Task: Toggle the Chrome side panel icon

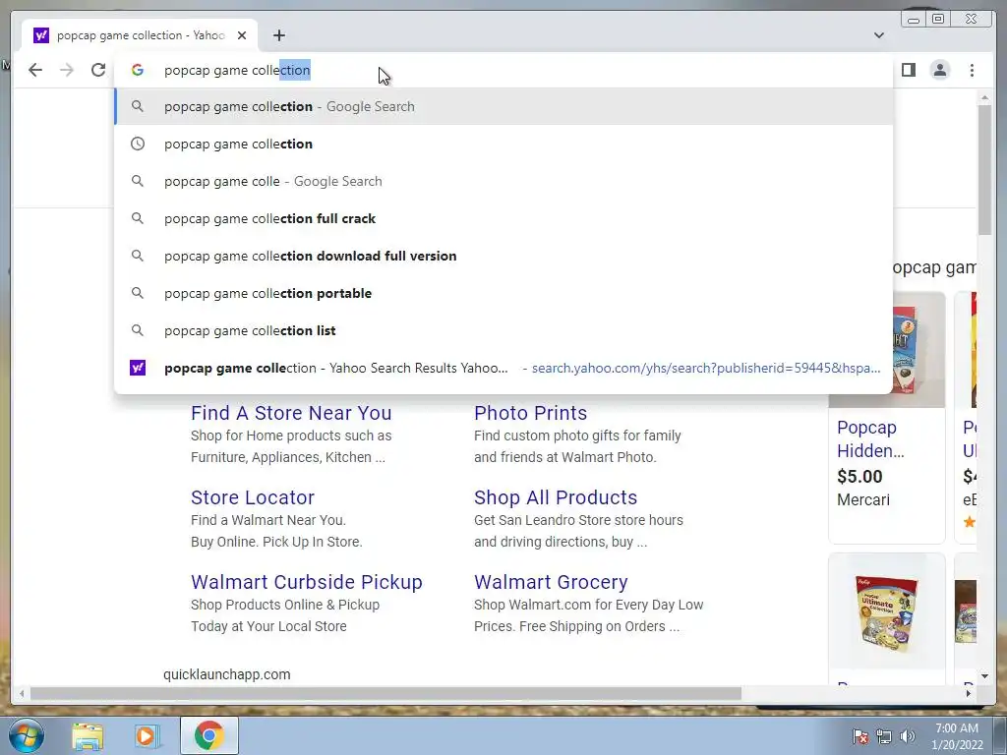Action: [908, 70]
